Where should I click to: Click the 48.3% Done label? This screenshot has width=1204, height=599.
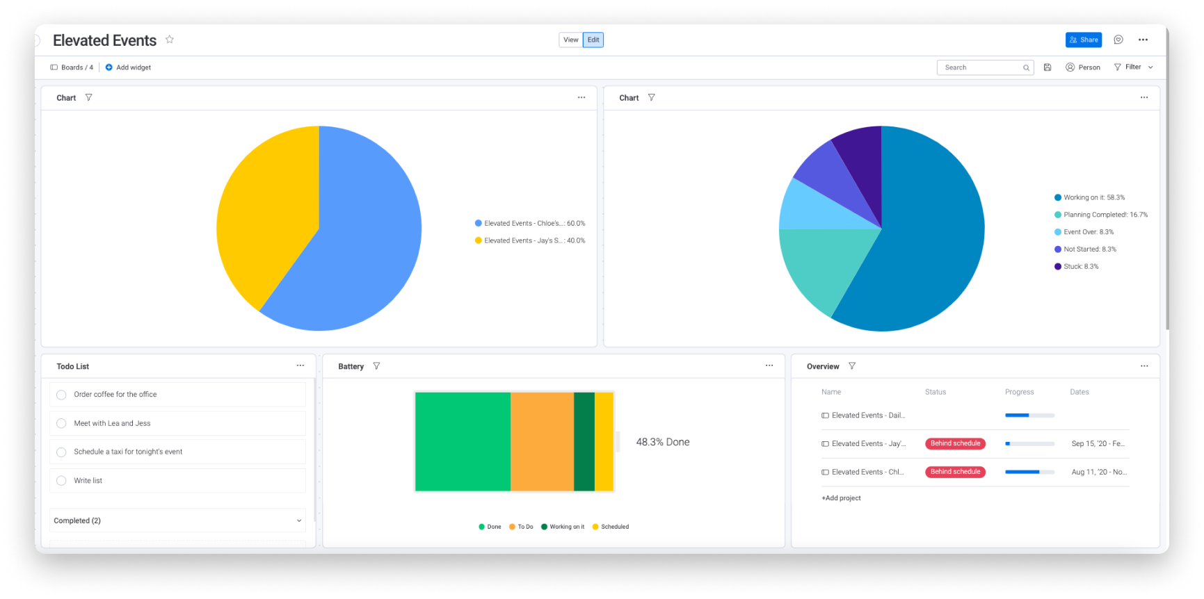[x=662, y=442]
